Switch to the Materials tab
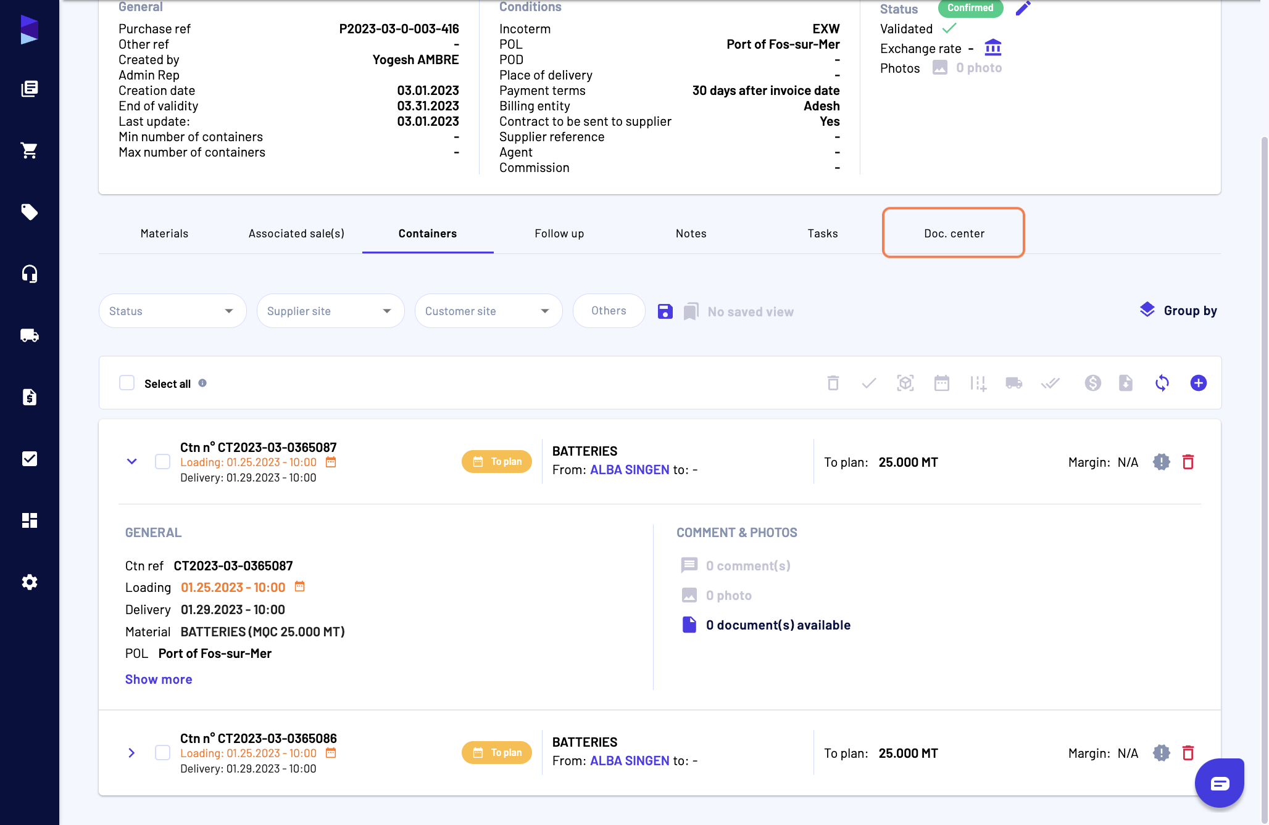1269x825 pixels. coord(164,233)
